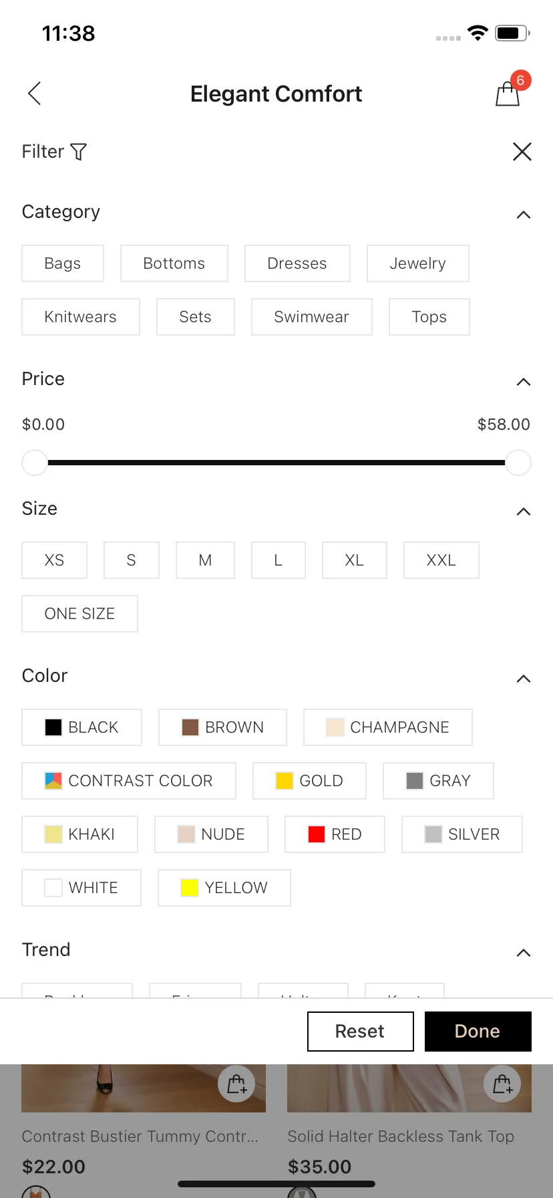Tap the Filter funnel icon
This screenshot has width=553, height=1198.
tap(79, 152)
